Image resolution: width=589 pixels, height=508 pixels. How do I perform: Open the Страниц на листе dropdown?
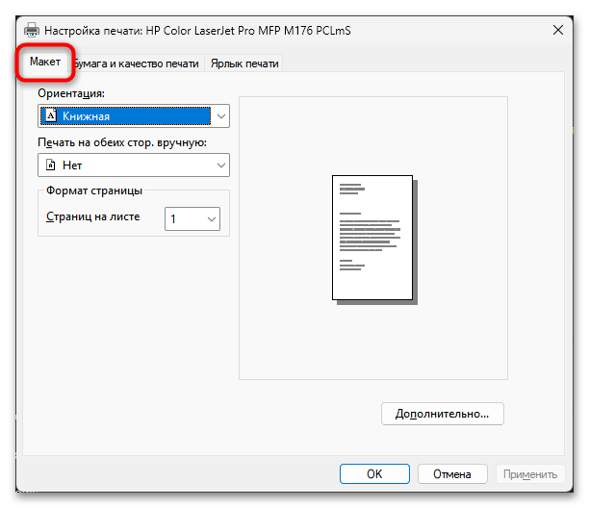click(x=192, y=218)
